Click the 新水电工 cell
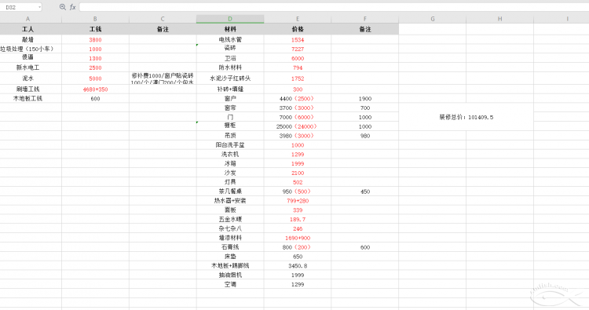 [x=27, y=67]
